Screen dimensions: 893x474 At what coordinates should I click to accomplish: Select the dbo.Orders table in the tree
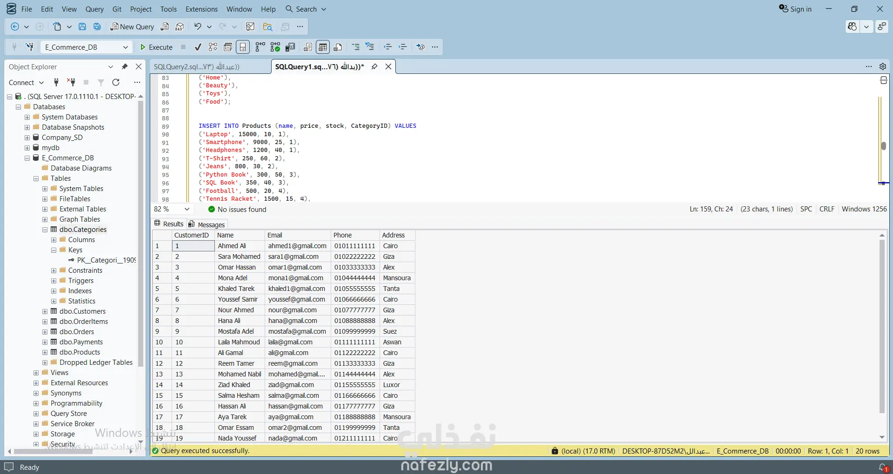click(77, 332)
